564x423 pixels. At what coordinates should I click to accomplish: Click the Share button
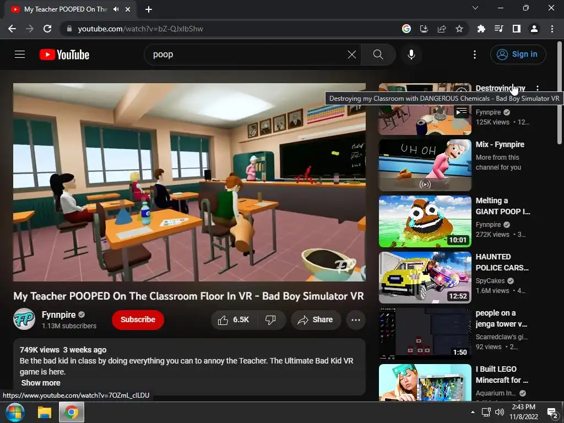(x=316, y=320)
